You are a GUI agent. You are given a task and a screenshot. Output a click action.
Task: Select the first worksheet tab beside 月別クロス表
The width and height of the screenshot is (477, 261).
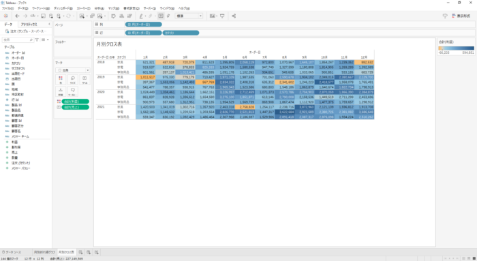click(44, 252)
